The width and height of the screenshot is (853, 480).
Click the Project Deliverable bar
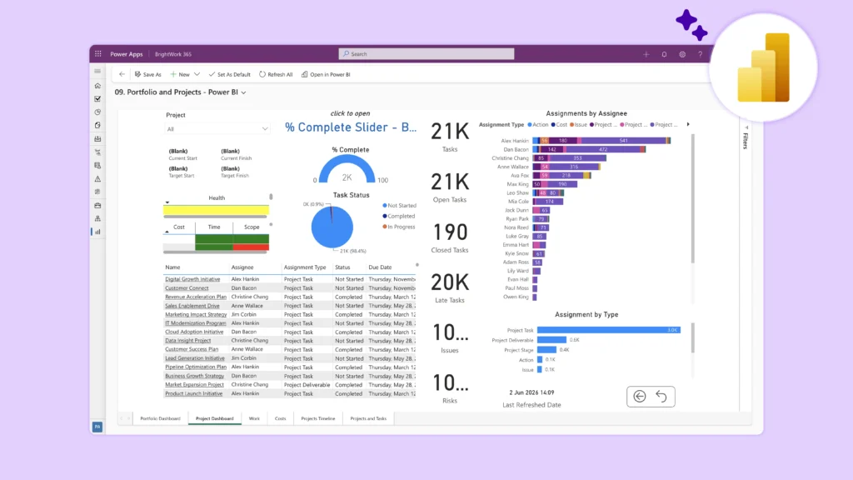[x=551, y=340]
